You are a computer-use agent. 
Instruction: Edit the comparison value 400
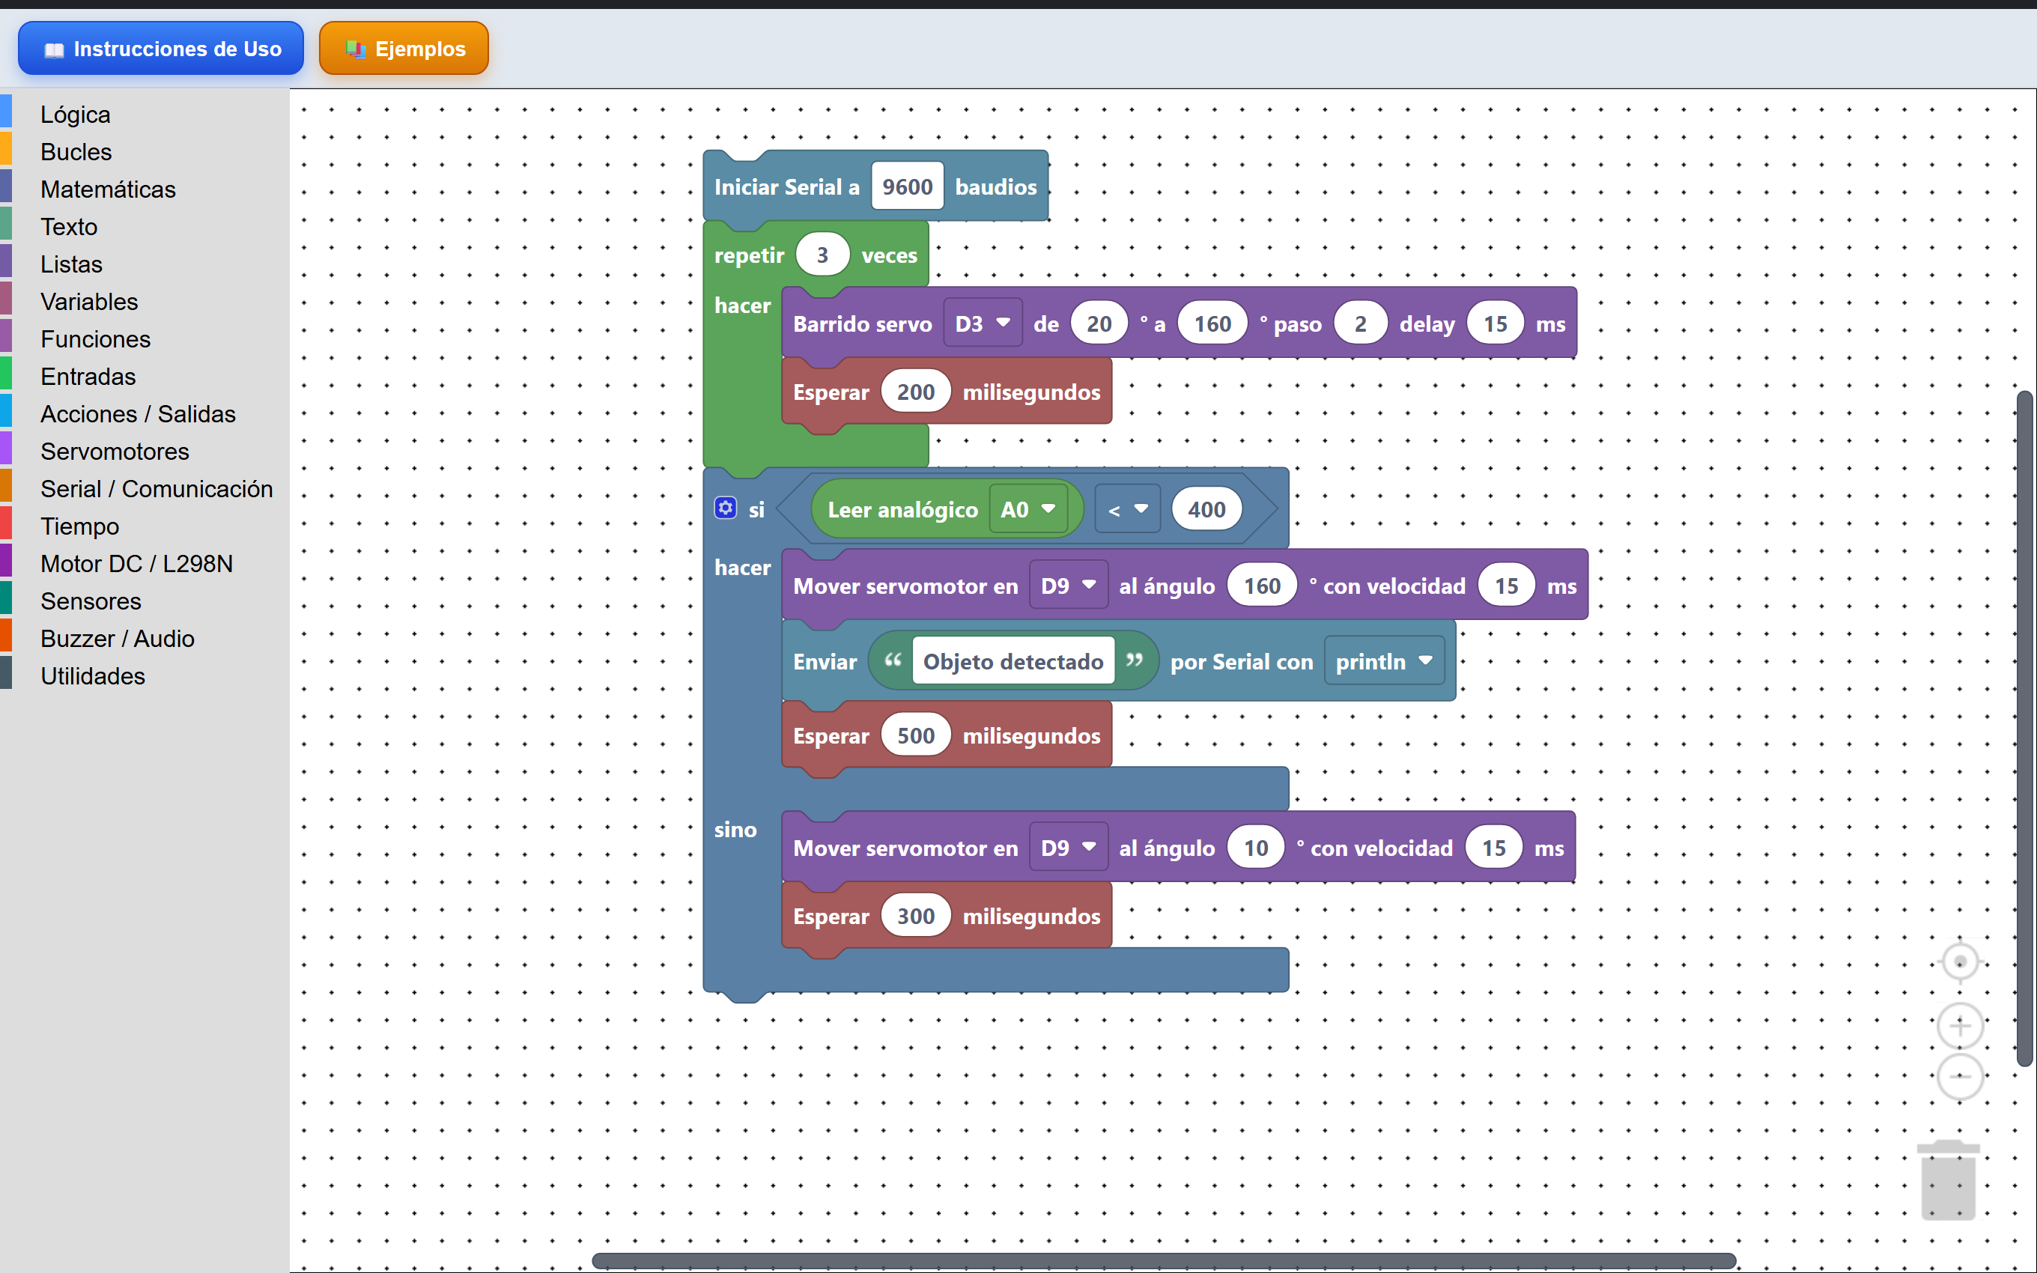[x=1206, y=509]
